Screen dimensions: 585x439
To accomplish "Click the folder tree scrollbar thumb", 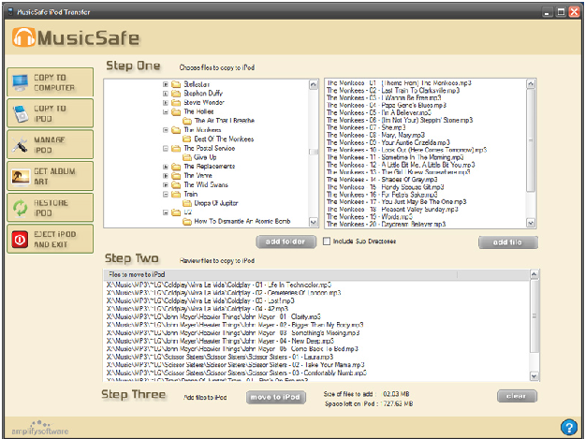I will [x=314, y=152].
